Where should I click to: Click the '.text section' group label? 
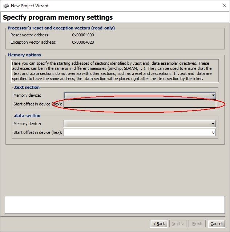[x=27, y=87]
